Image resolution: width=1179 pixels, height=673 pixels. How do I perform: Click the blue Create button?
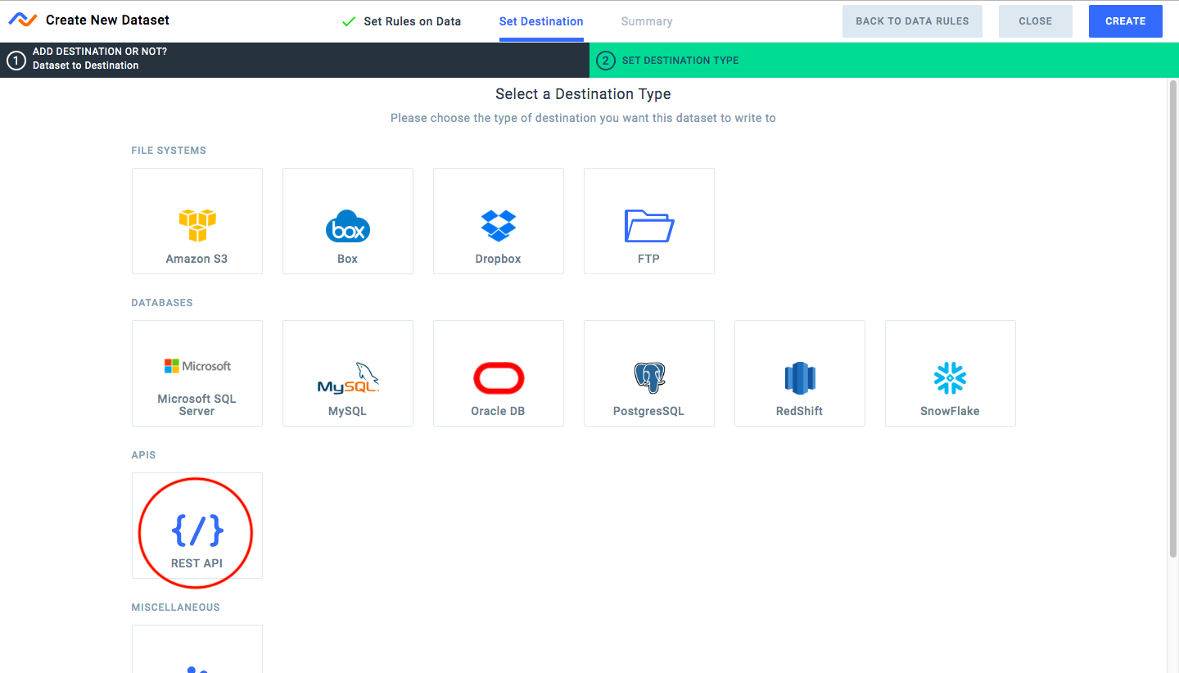pyautogui.click(x=1126, y=21)
